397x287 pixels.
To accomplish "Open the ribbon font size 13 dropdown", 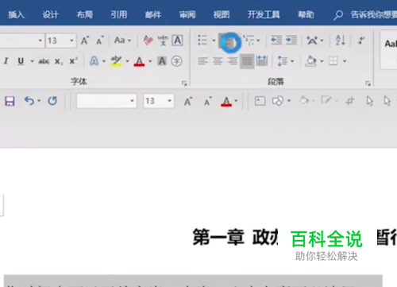I will [71, 41].
